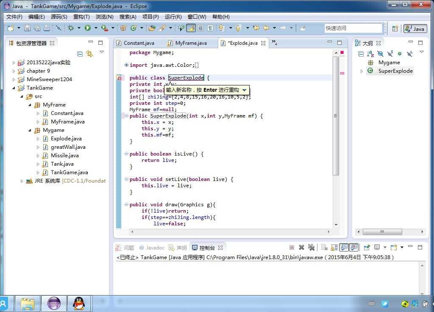
Task: Open the 文件(F) menu
Action: click(x=14, y=17)
